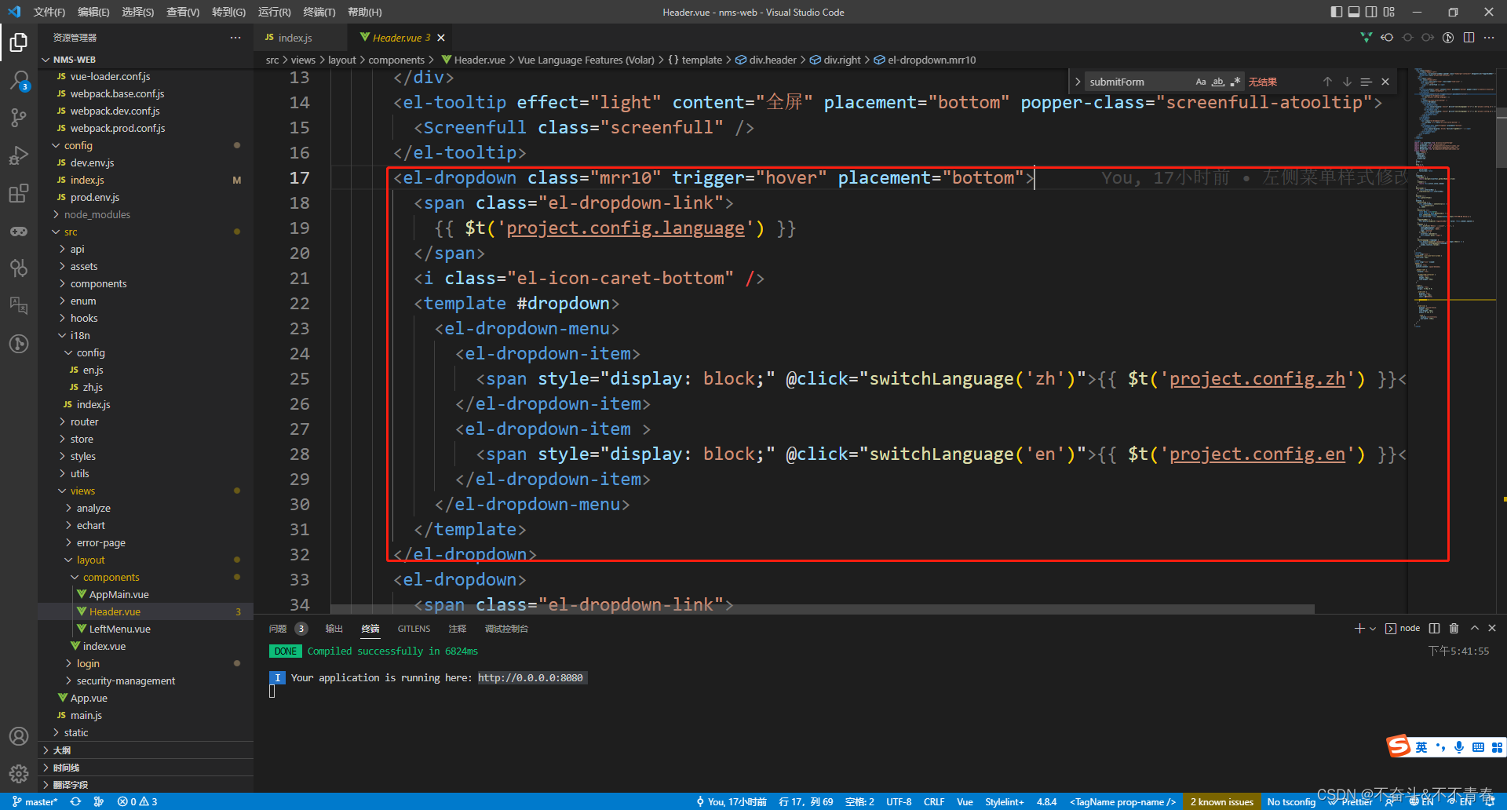Image resolution: width=1507 pixels, height=810 pixels.
Task: Toggle bottom panel visibility in title bar
Action: click(1354, 12)
